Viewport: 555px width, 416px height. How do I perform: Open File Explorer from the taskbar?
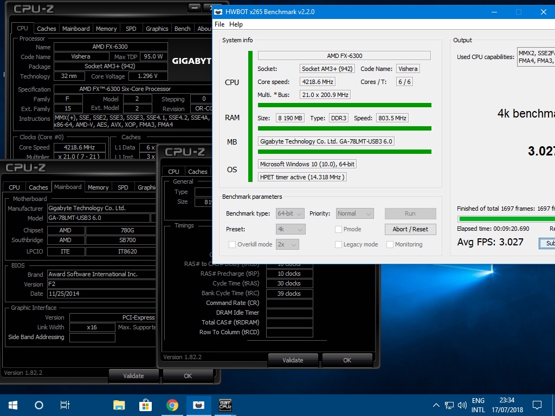119,405
